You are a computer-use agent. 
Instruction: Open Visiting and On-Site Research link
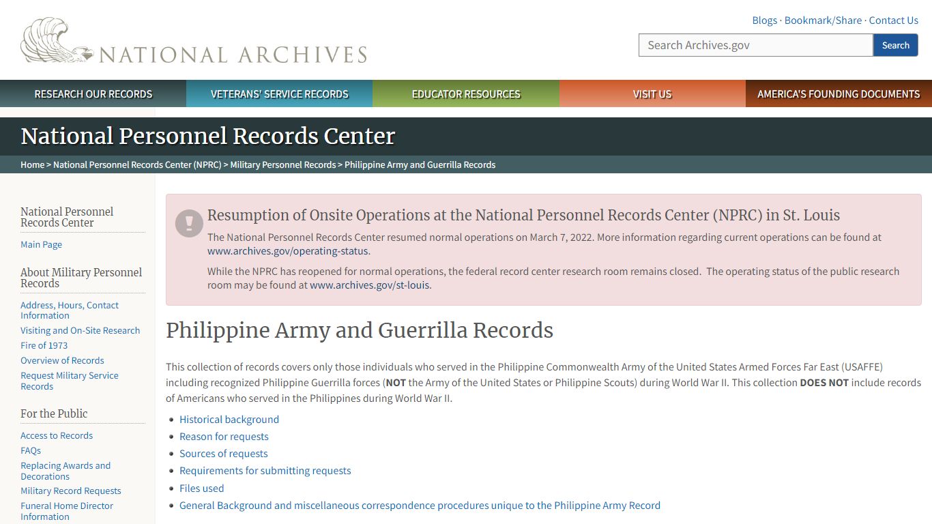80,330
